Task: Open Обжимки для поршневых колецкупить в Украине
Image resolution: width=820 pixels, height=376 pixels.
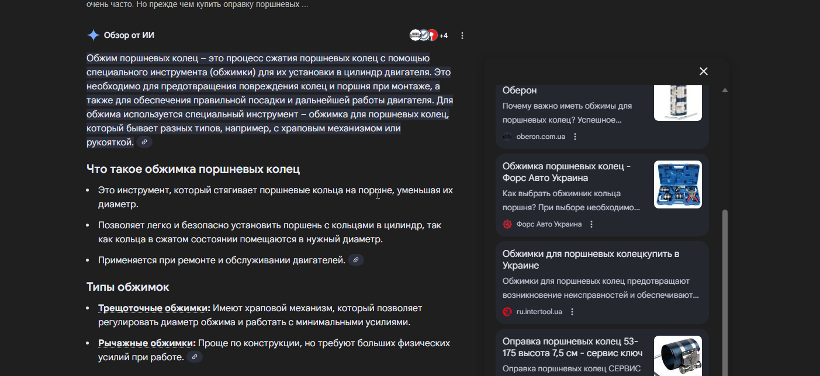Action: 591,260
